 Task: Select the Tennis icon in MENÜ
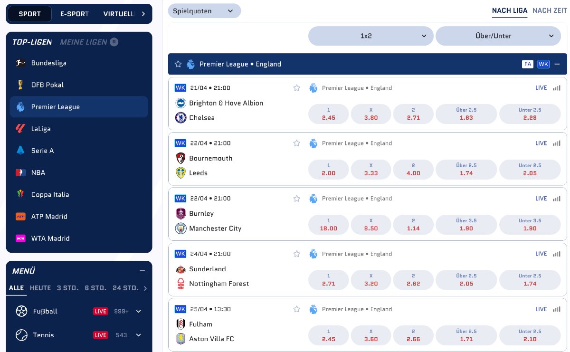(22, 335)
